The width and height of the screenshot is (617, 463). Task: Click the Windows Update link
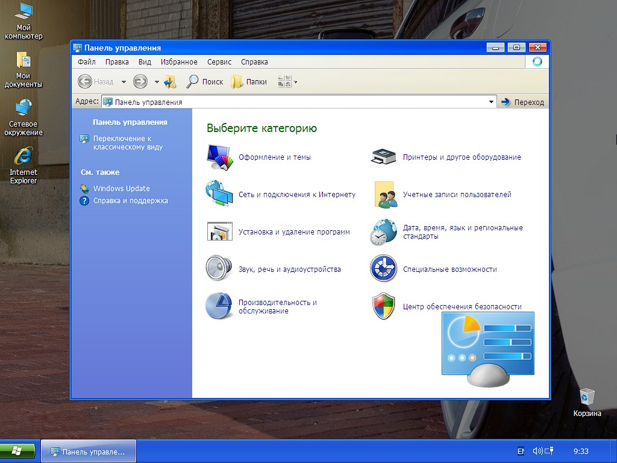click(x=121, y=188)
